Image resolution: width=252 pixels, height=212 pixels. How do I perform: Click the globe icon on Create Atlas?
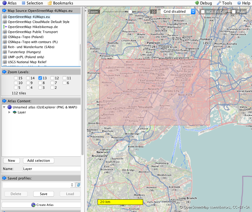coord(33,205)
